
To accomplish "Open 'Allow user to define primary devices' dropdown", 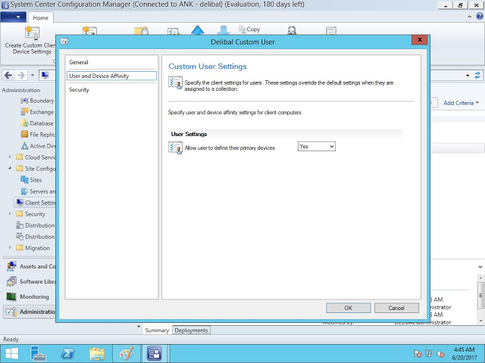I will pos(316,147).
